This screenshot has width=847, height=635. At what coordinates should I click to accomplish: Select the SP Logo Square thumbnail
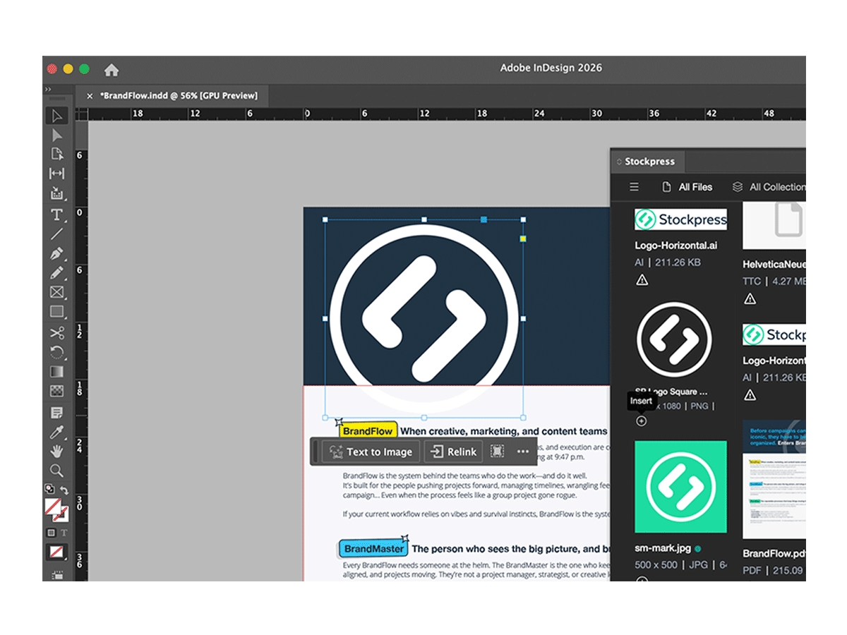tap(673, 339)
